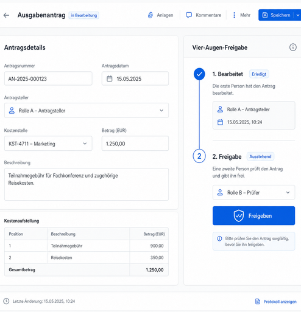Click the Betrag (EUR) input field

point(135,144)
